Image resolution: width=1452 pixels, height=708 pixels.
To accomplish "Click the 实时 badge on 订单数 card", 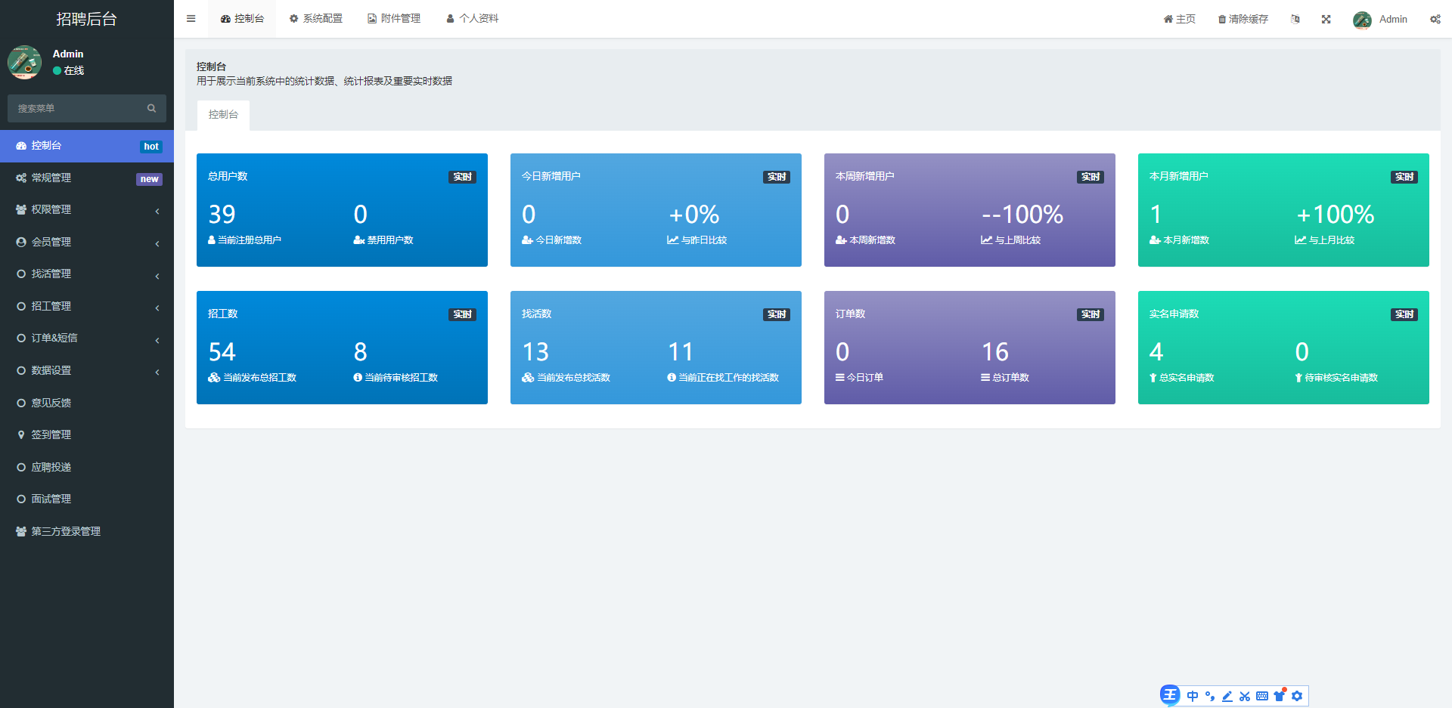I will coord(1090,314).
